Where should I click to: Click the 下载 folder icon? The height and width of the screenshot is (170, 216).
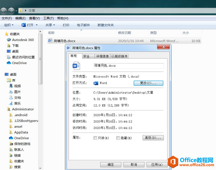[x=9, y=45]
